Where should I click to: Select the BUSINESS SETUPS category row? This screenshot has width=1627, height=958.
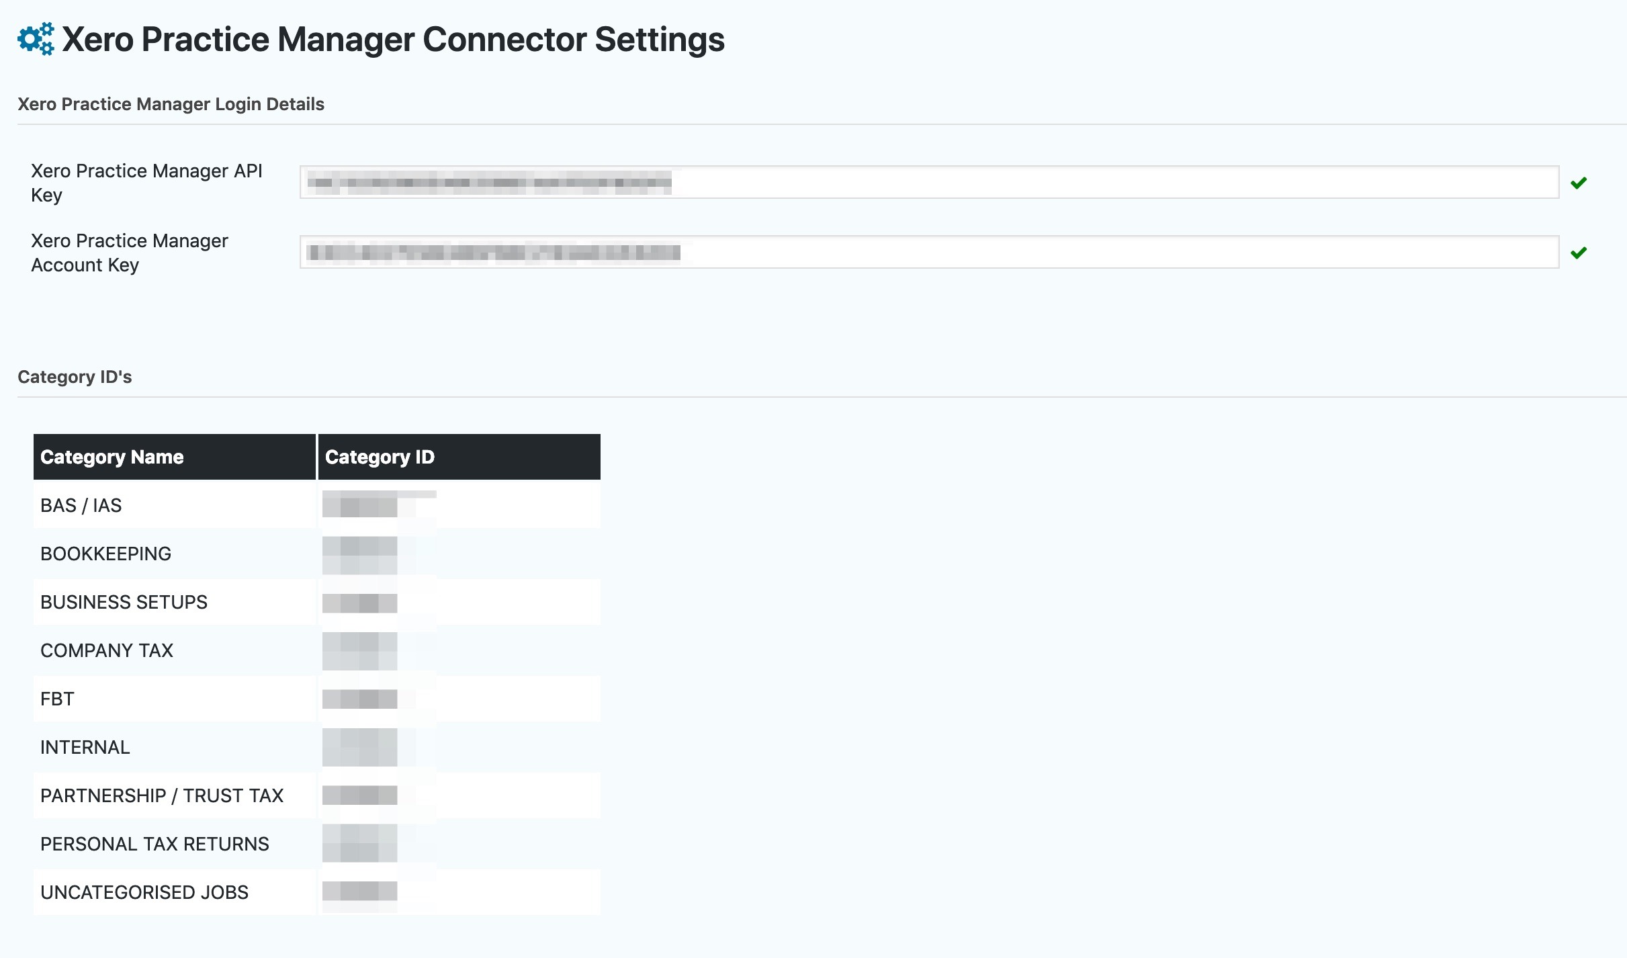(x=317, y=602)
